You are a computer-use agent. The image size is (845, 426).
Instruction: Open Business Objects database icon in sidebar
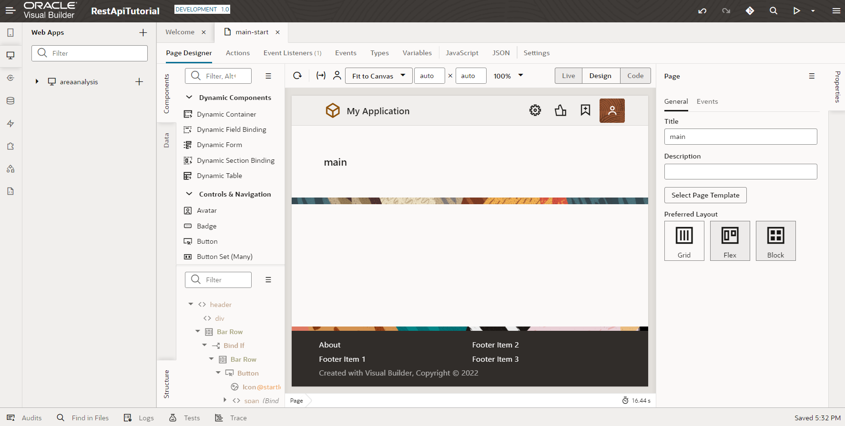coord(10,101)
